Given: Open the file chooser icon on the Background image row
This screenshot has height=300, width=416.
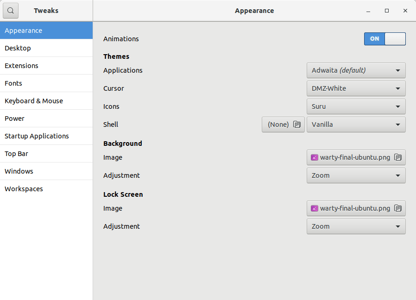Looking at the screenshot, I should (x=397, y=157).
